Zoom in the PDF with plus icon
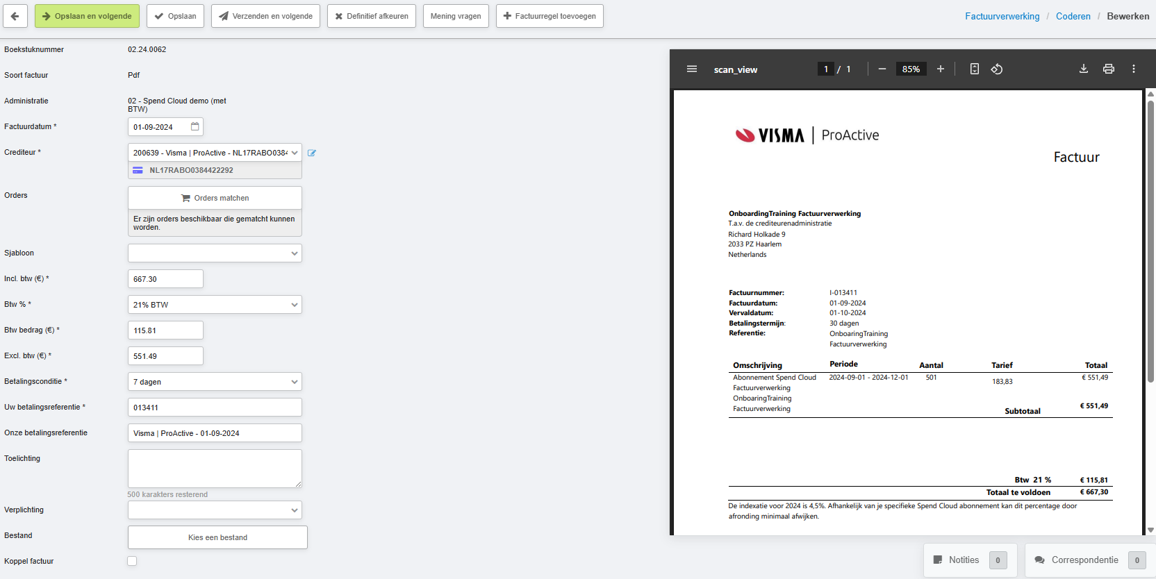 click(941, 69)
